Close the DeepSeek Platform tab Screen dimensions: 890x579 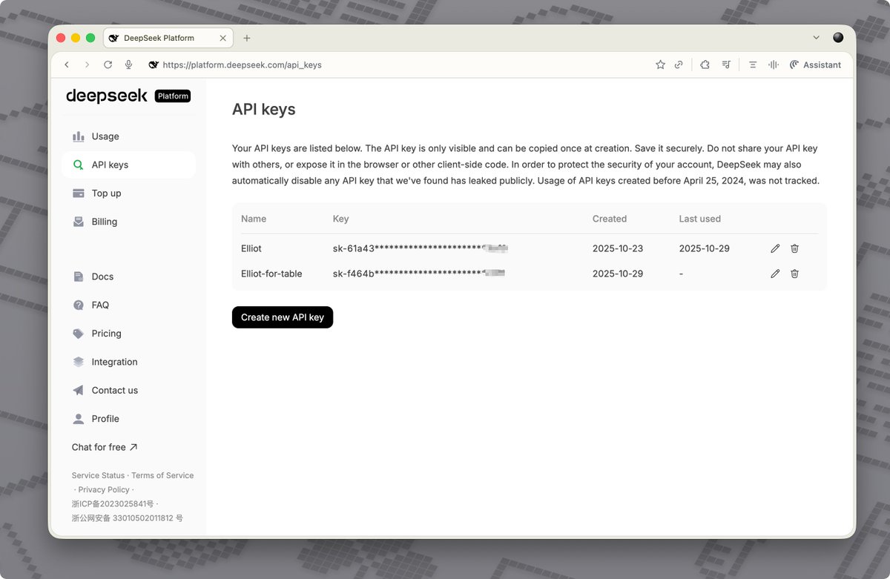(x=223, y=38)
